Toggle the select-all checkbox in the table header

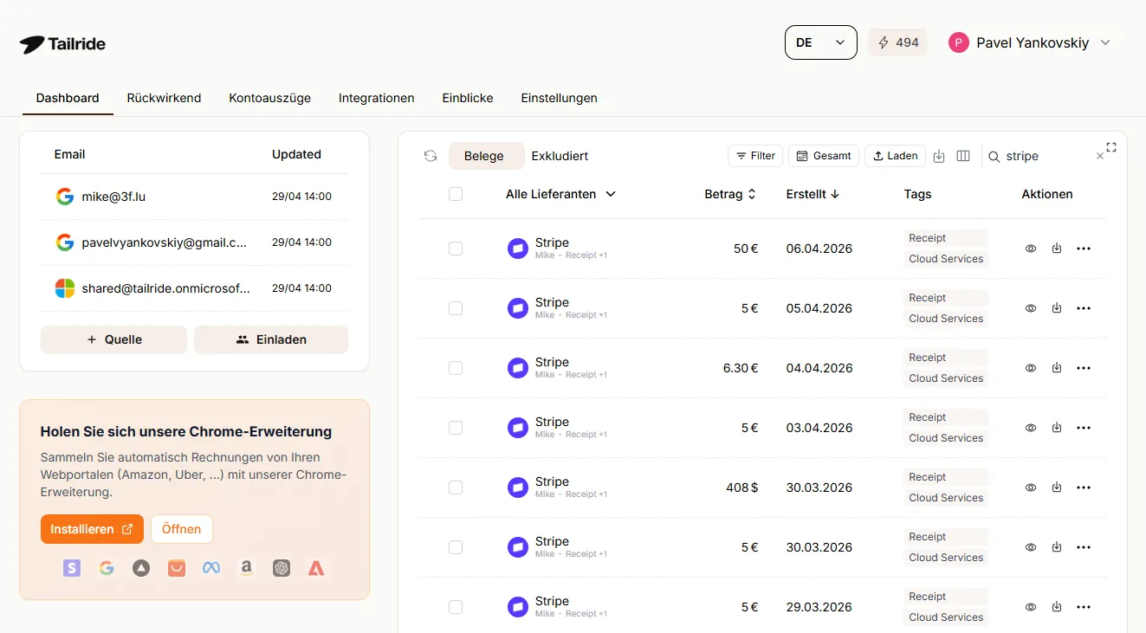(456, 194)
